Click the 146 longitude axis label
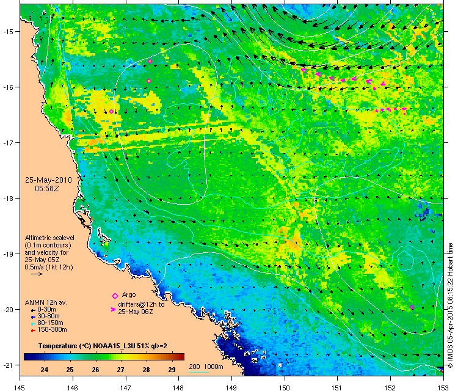This screenshot has height=391, width=458. [x=73, y=387]
